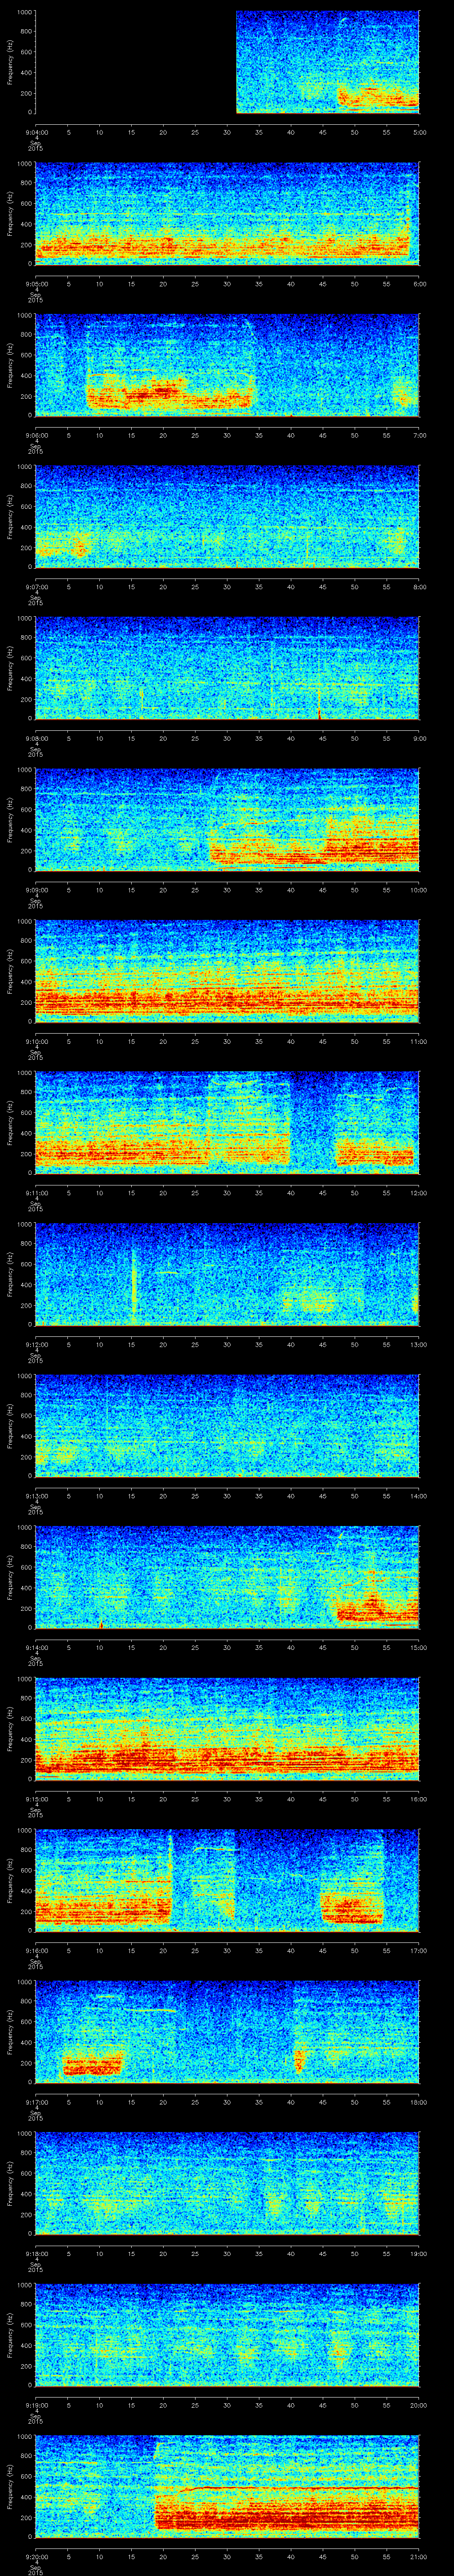This screenshot has width=454, height=2576.
Task: Click the 7:00 end time label
Action: click(419, 435)
